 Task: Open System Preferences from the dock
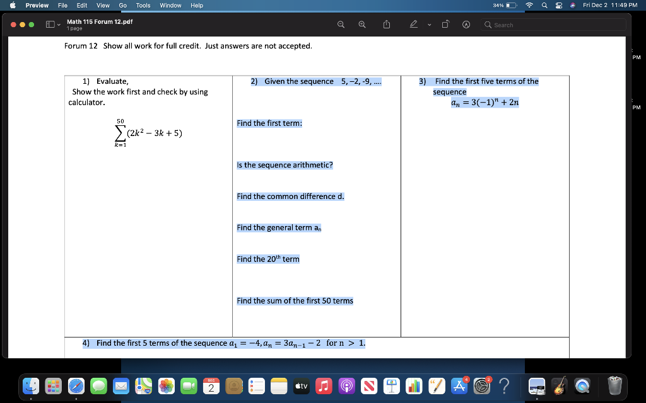pos(482,386)
